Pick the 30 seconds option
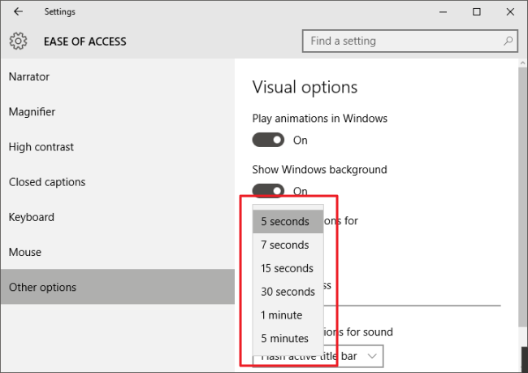Image resolution: width=528 pixels, height=373 pixels. pyautogui.click(x=288, y=292)
